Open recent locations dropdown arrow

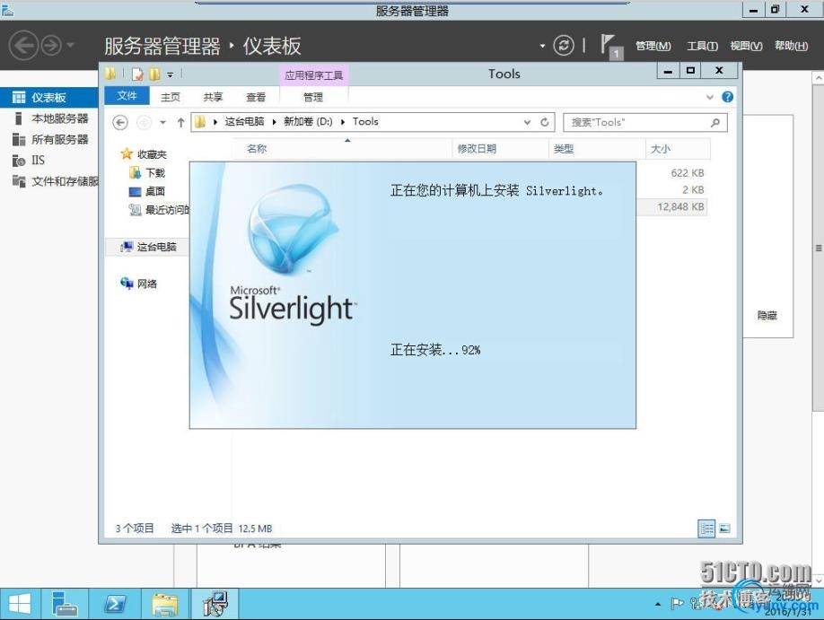point(162,123)
